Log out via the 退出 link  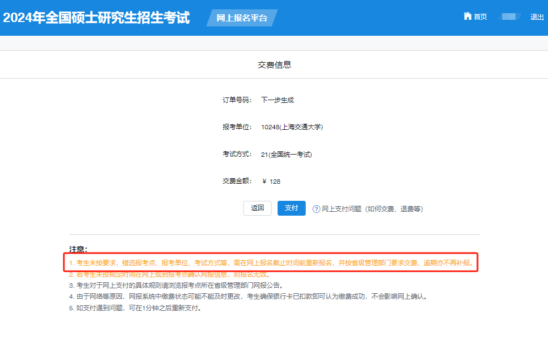537,17
